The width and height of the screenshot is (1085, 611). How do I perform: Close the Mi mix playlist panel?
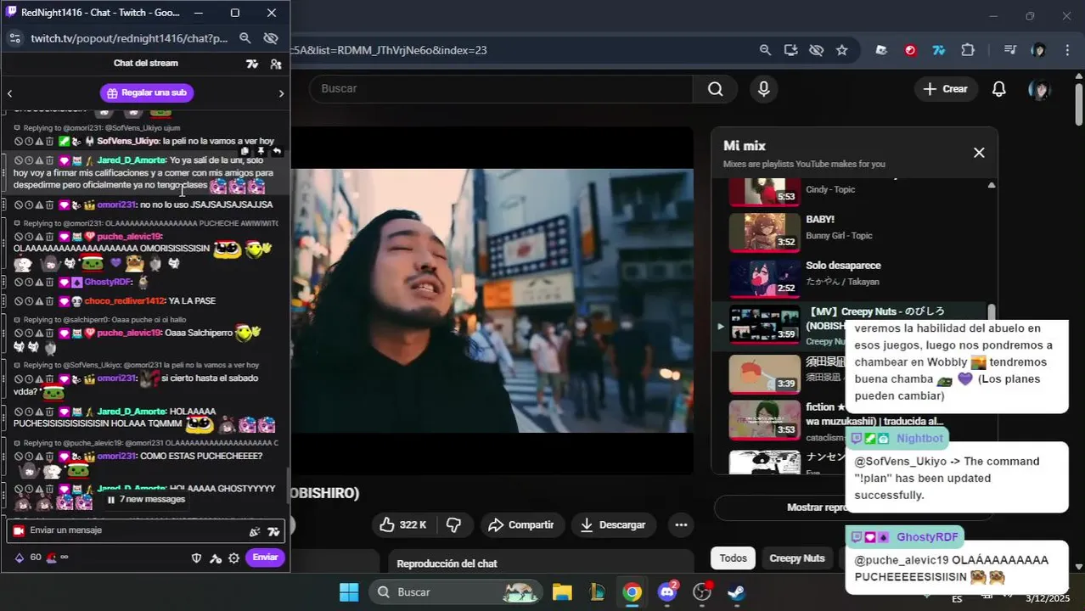(979, 153)
